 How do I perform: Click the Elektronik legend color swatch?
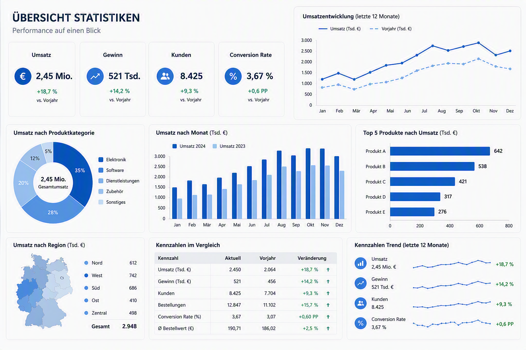pos(101,160)
